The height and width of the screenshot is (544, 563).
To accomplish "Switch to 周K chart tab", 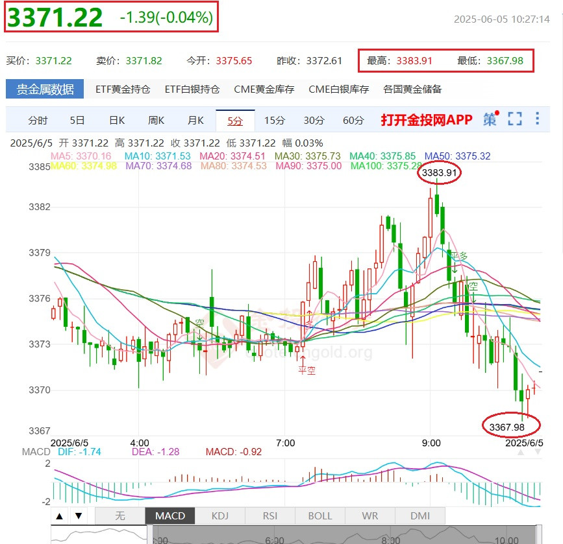I will pos(156,121).
